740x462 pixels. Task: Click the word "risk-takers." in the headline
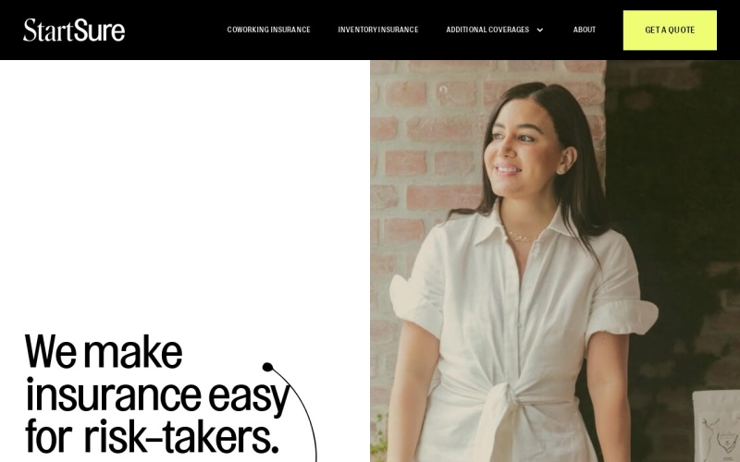coord(180,437)
